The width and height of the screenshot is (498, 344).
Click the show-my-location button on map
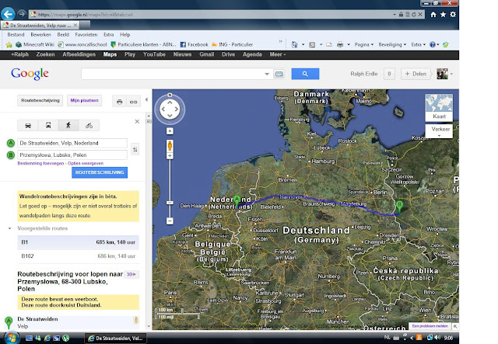click(x=170, y=131)
